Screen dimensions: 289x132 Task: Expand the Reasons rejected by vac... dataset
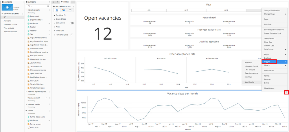click(x=26, y=92)
